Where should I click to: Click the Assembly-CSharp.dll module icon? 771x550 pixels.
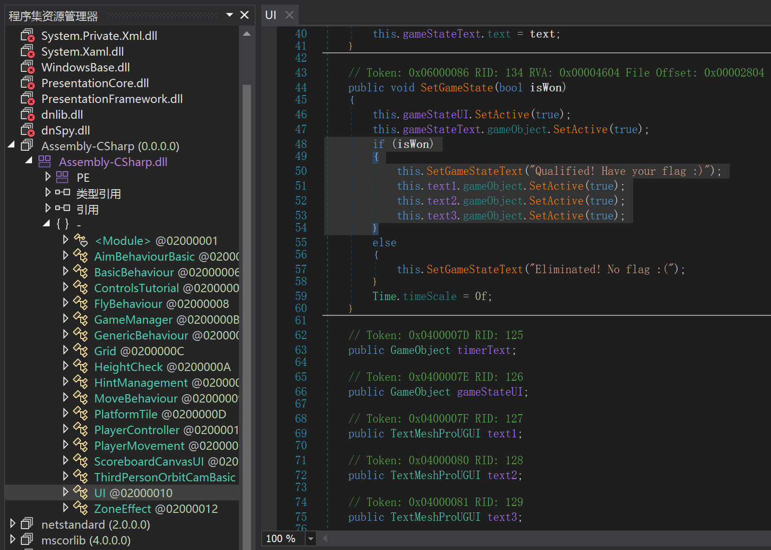(45, 161)
